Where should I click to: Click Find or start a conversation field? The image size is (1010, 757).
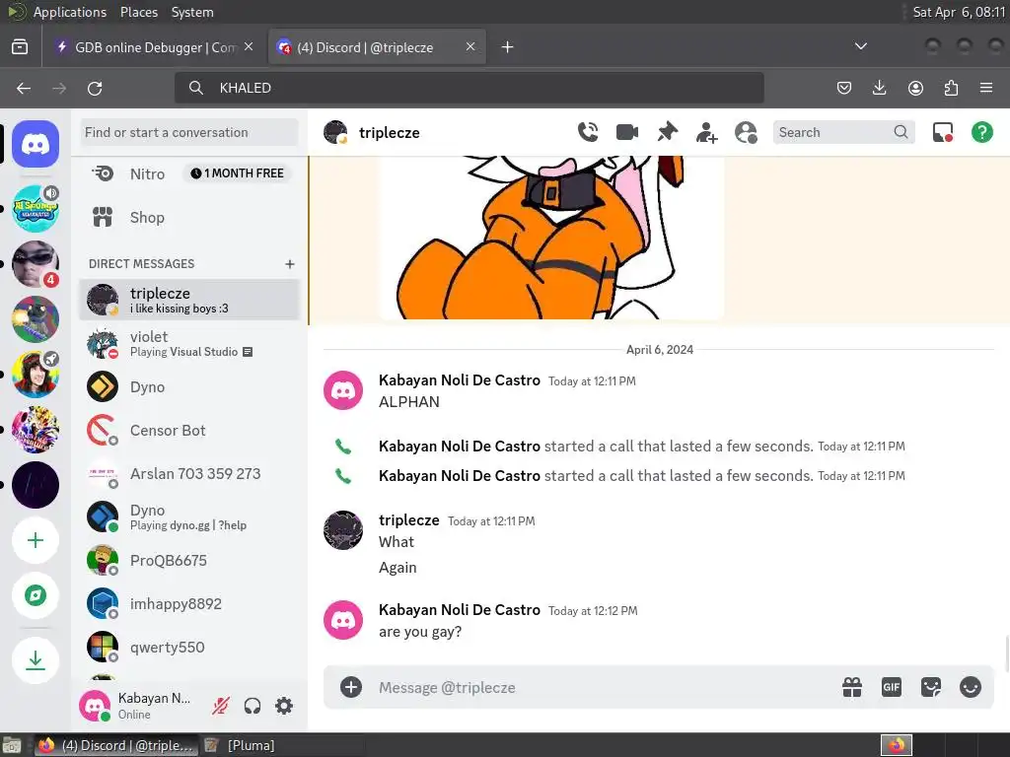[x=189, y=133]
